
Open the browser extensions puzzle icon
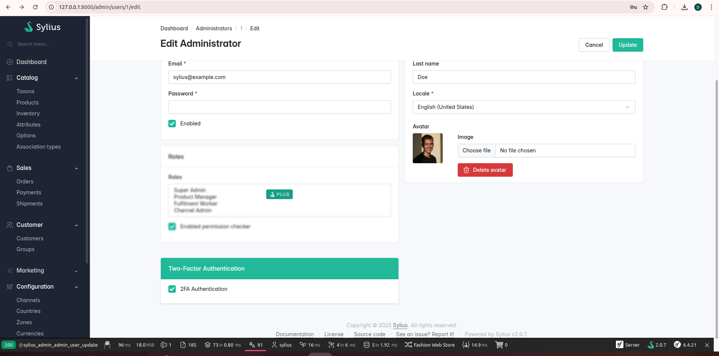tap(664, 7)
